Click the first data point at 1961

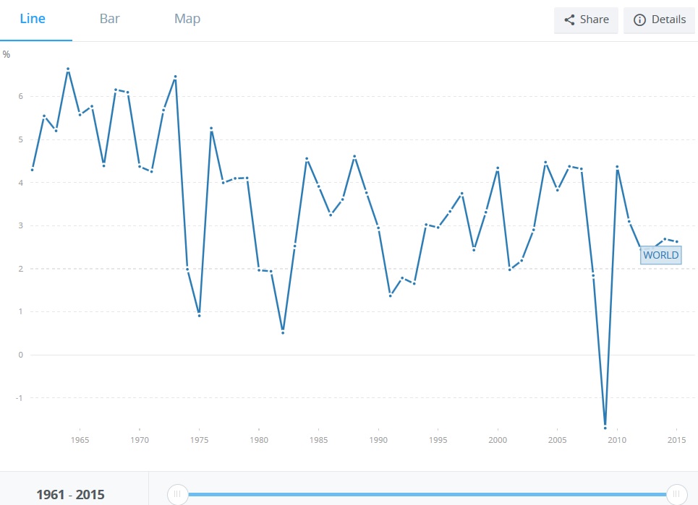pyautogui.click(x=32, y=170)
